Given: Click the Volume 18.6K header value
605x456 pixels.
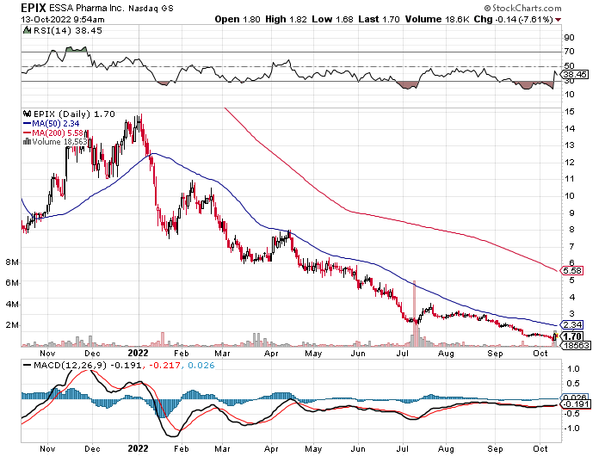Looking at the screenshot, I should (437, 19).
